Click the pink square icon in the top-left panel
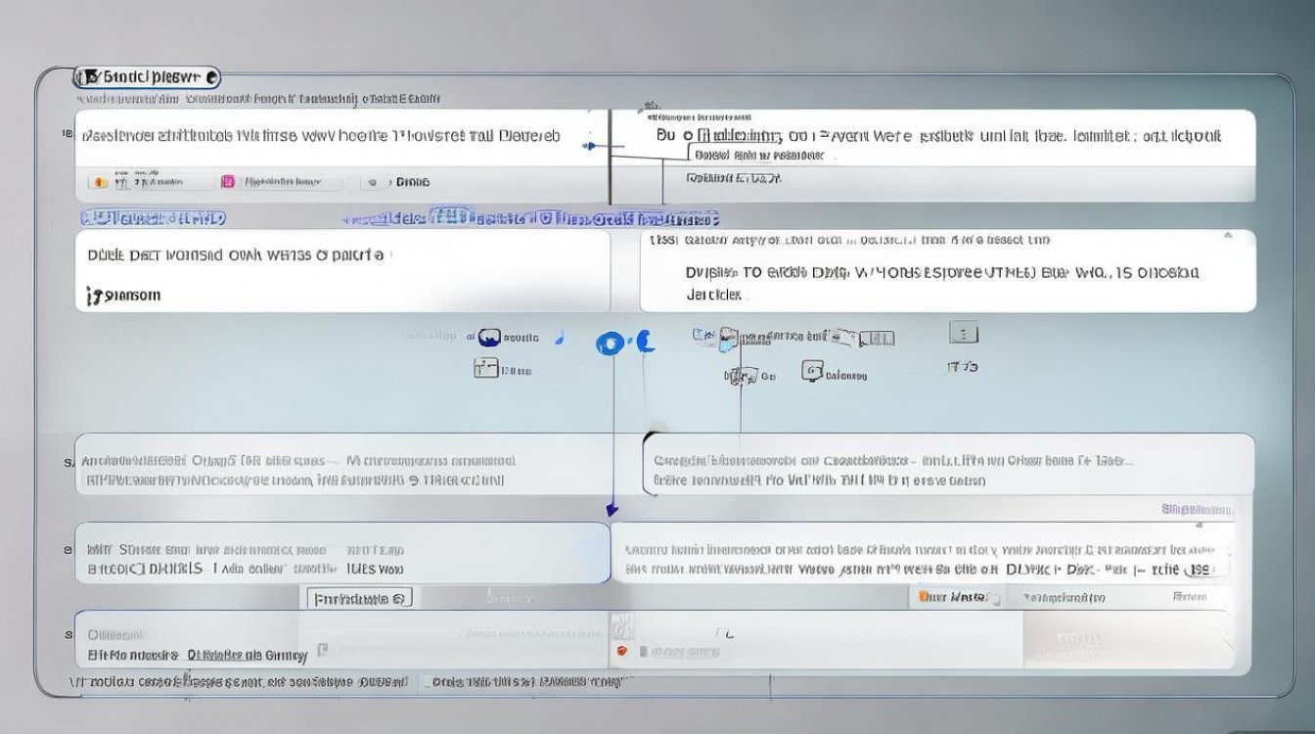This screenshot has height=734, width=1315. tap(228, 182)
